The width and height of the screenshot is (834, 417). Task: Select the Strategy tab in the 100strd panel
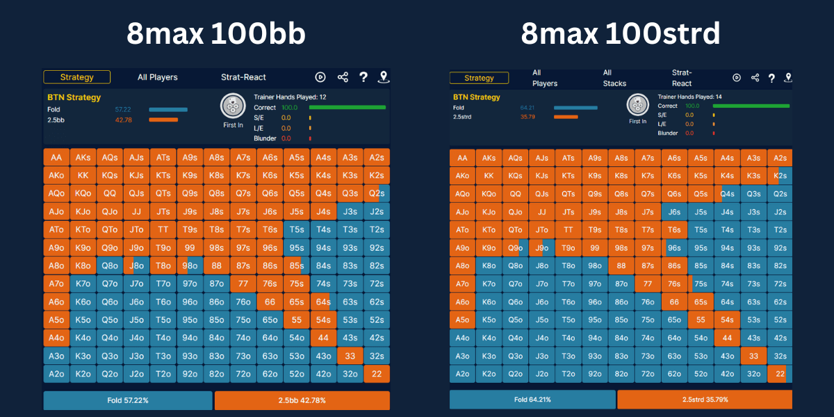coord(479,78)
